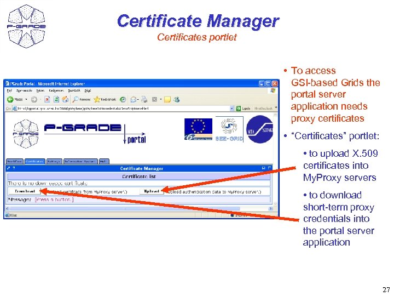394x296 pixels.
Task: Click the grey Forward arrow button
Action: pyautogui.click(x=34, y=100)
